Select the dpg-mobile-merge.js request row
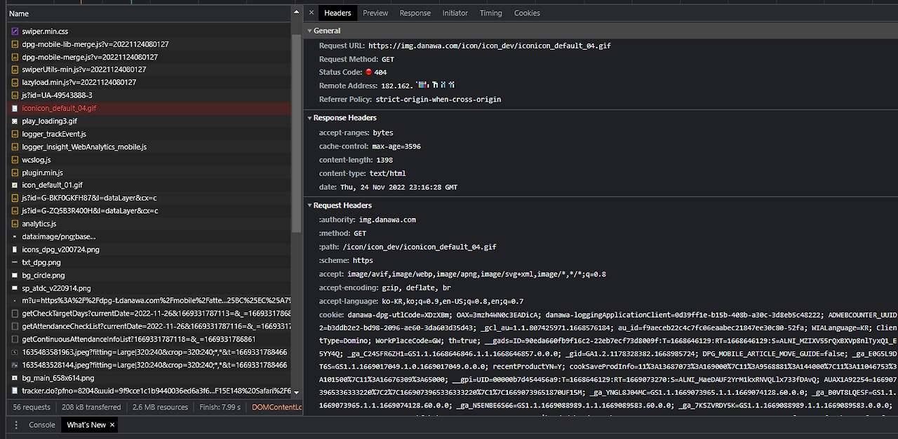Viewport: 898px width, 439px height. click(x=148, y=57)
